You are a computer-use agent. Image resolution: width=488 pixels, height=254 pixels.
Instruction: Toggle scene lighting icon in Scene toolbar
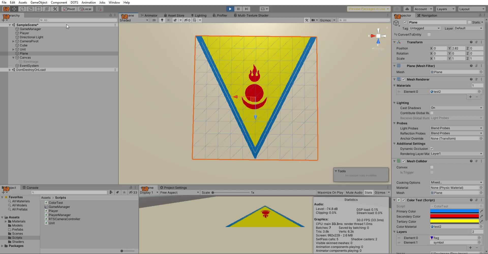pos(162,20)
